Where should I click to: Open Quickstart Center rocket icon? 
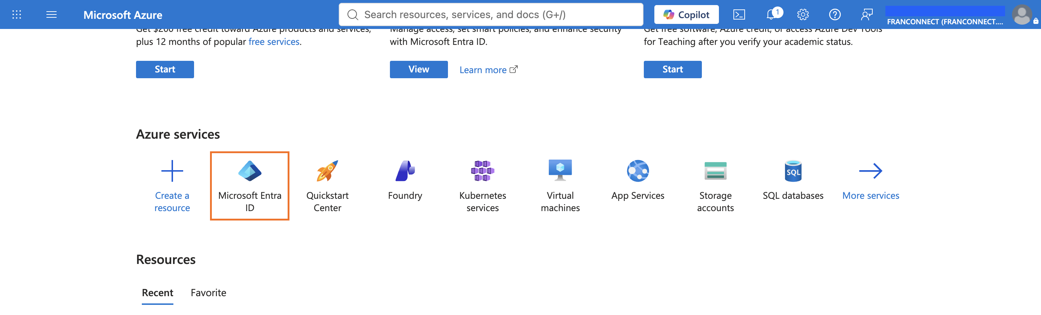(x=327, y=171)
